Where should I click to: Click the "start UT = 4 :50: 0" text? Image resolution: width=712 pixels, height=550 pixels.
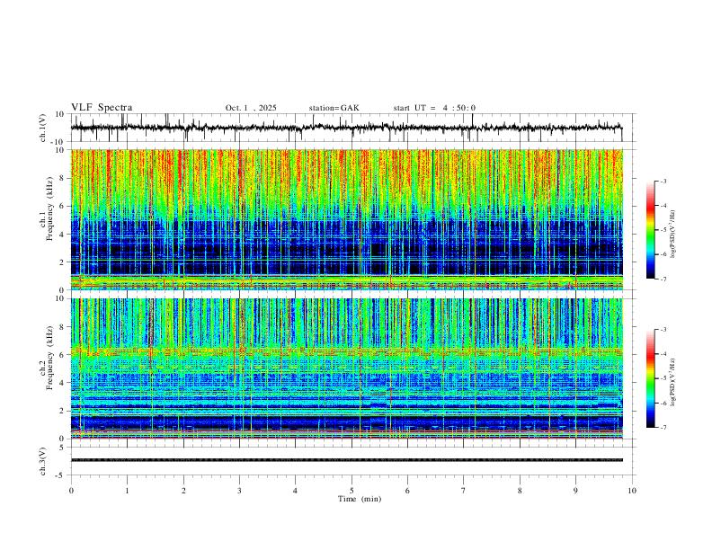(434, 108)
